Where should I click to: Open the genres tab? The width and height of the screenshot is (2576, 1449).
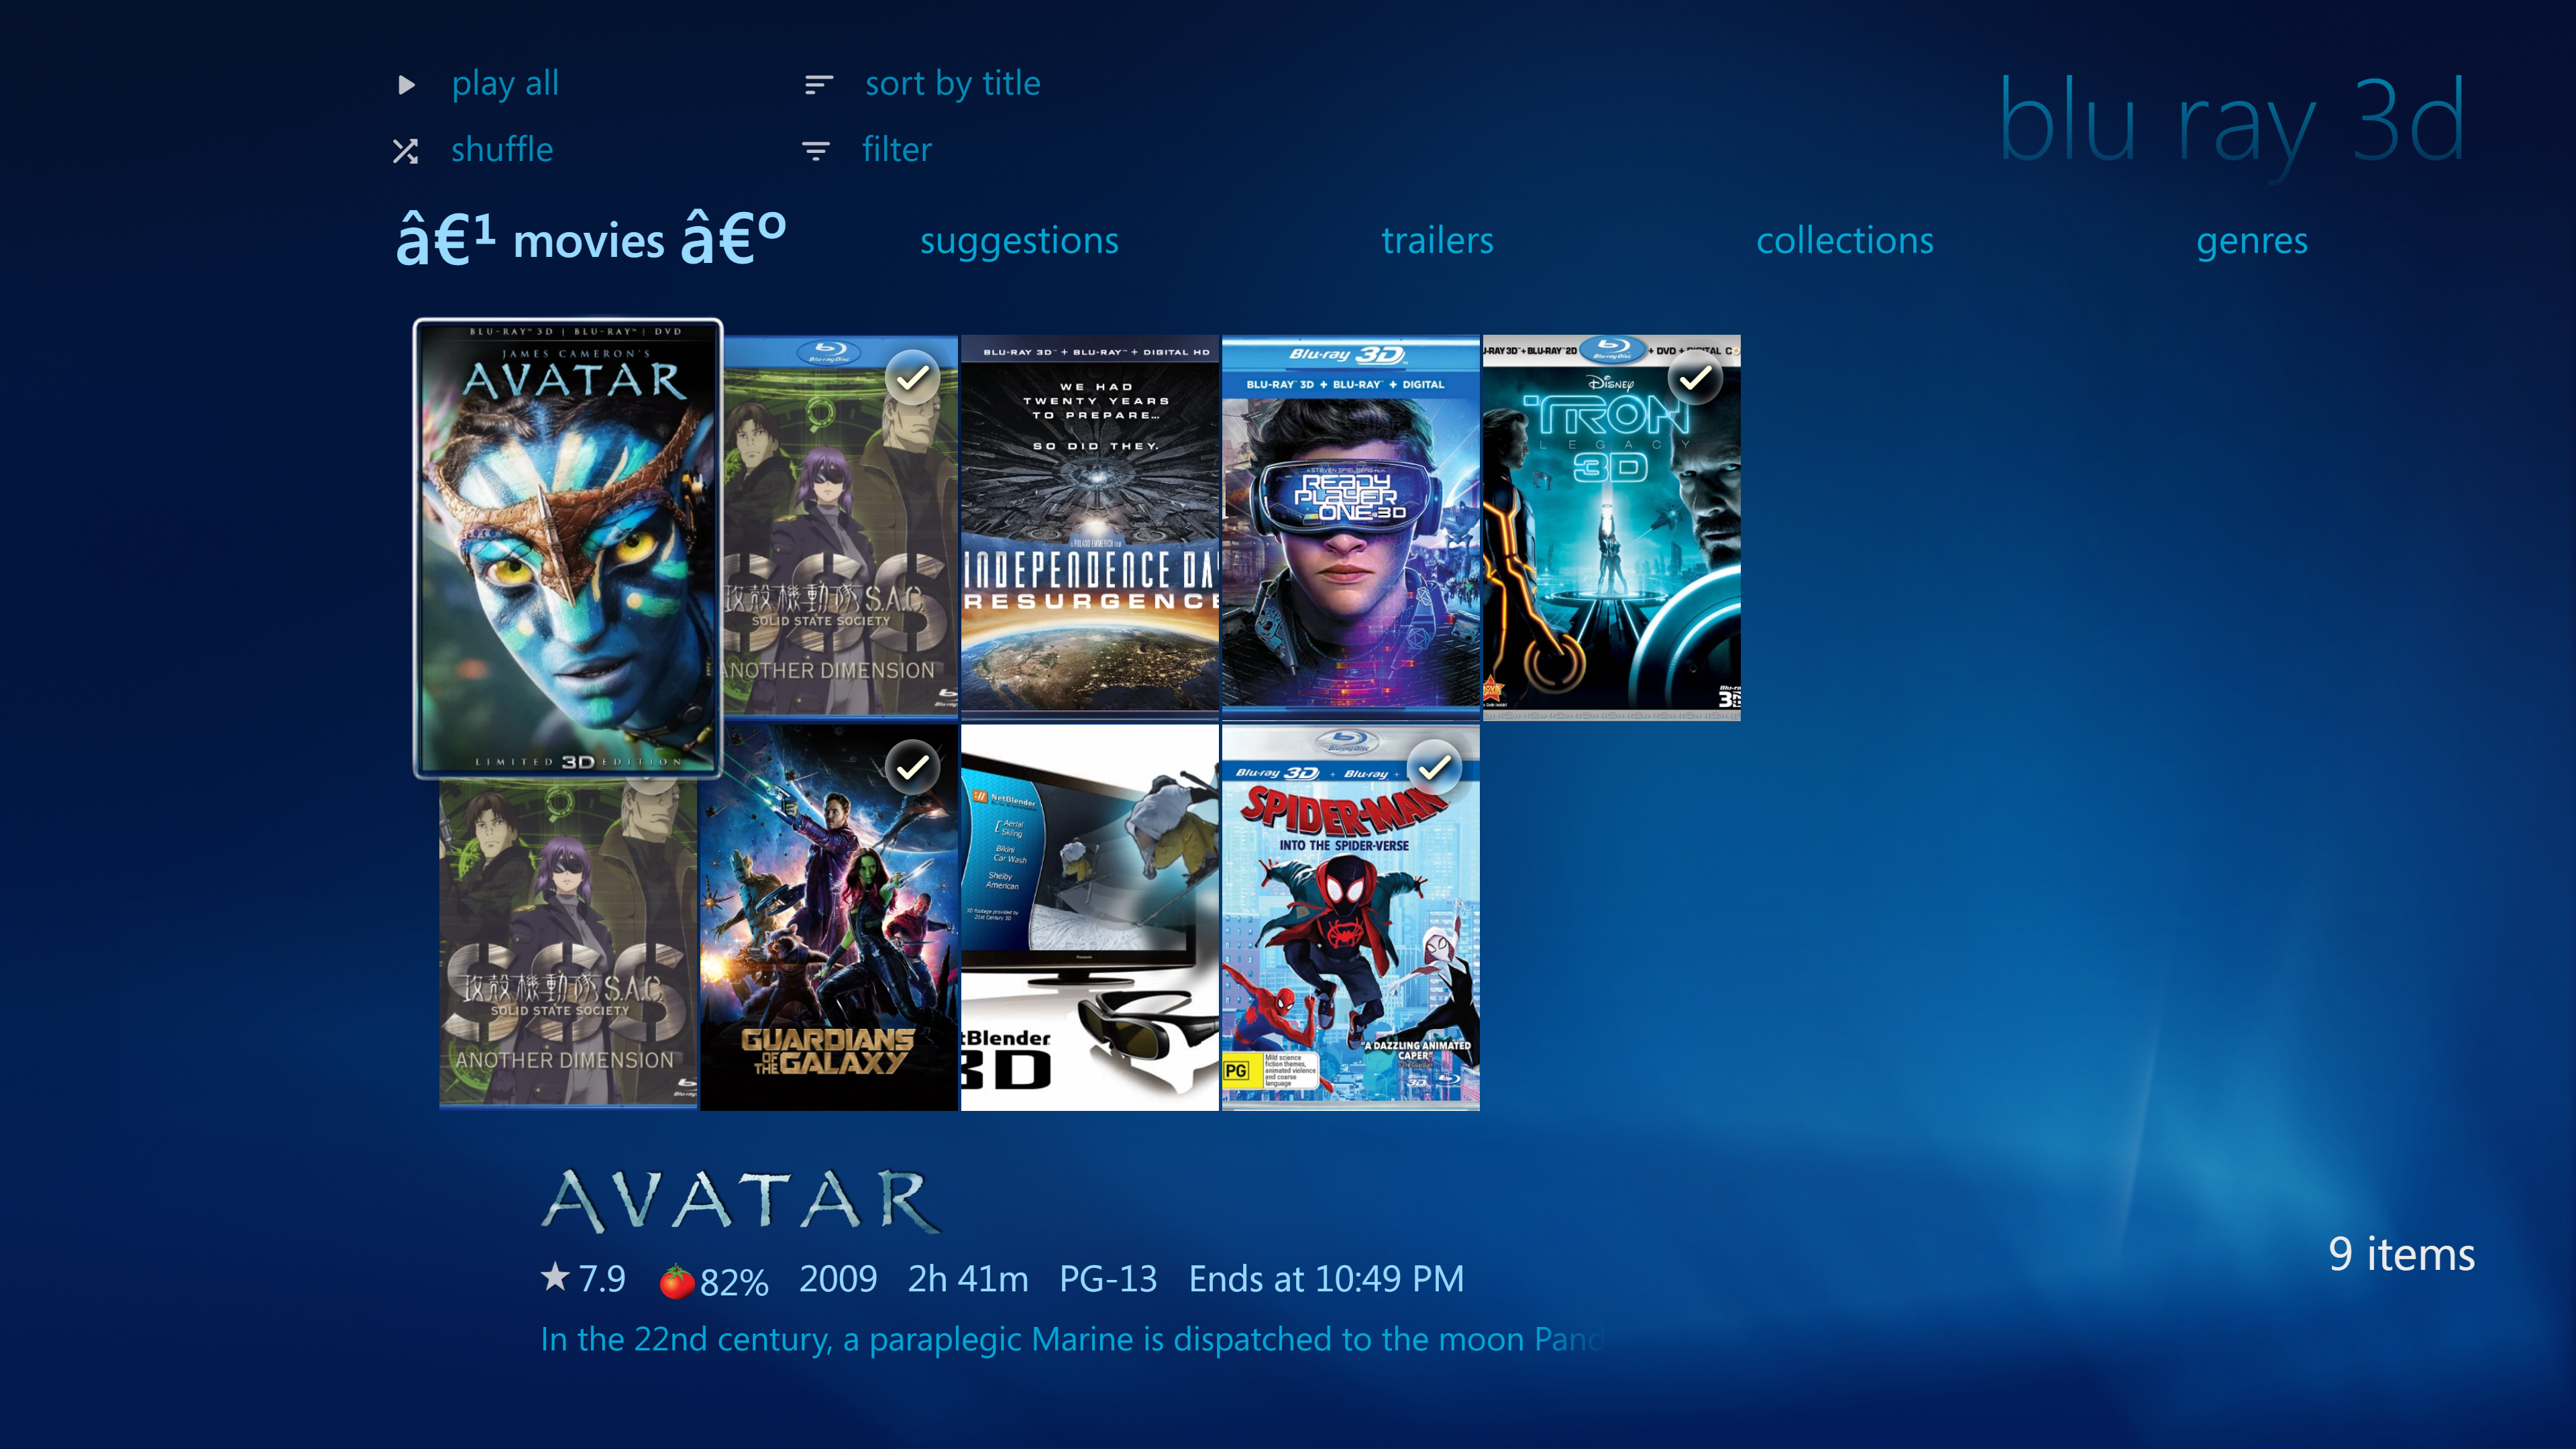pyautogui.click(x=2251, y=241)
